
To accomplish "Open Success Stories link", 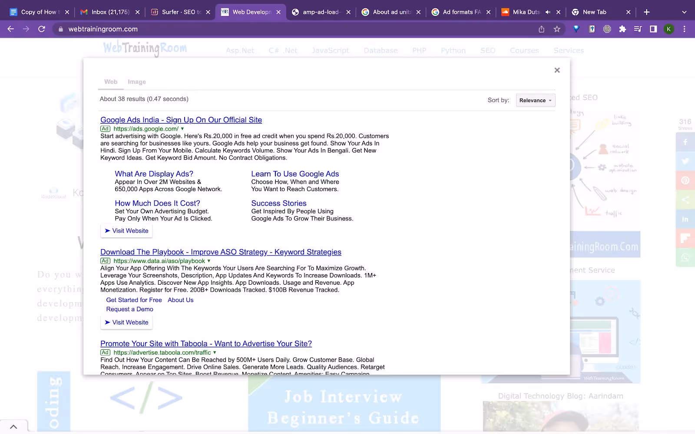I will (x=279, y=203).
